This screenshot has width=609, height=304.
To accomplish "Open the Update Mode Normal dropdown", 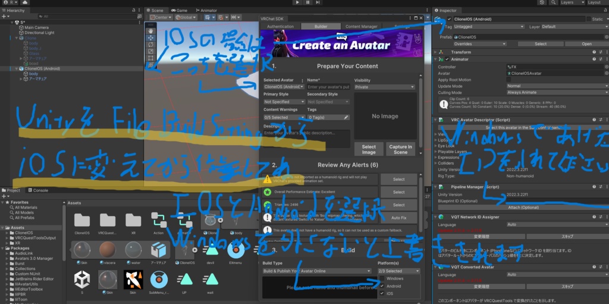I will 557,86.
